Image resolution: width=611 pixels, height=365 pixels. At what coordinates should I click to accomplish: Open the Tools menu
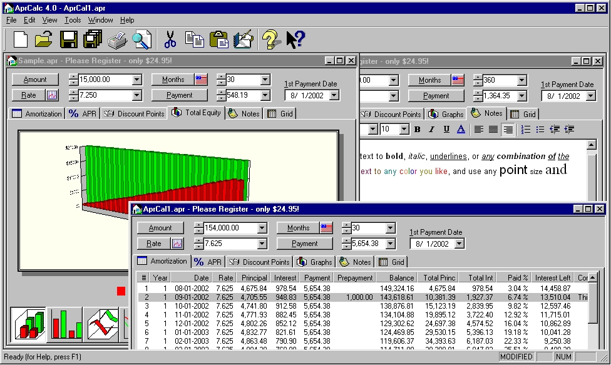[73, 20]
